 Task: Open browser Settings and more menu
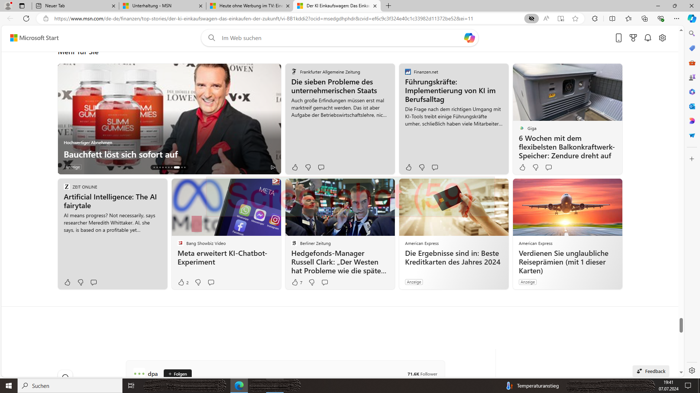click(676, 19)
